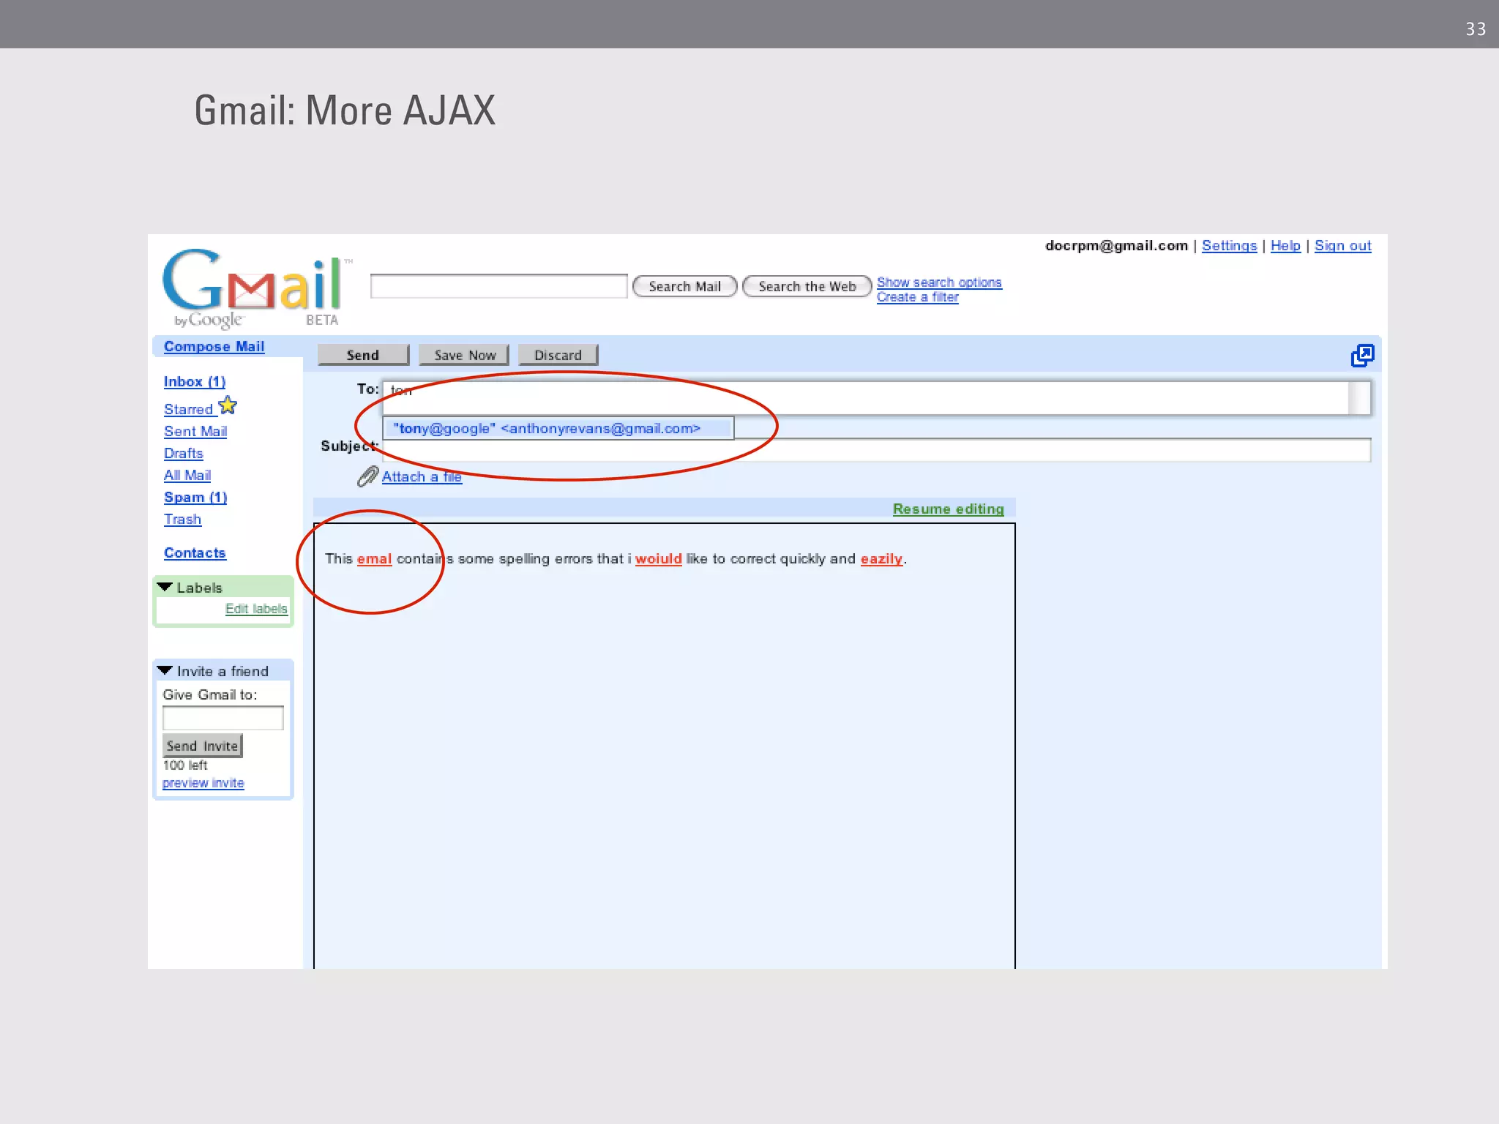Click the Sign out link

(1342, 246)
